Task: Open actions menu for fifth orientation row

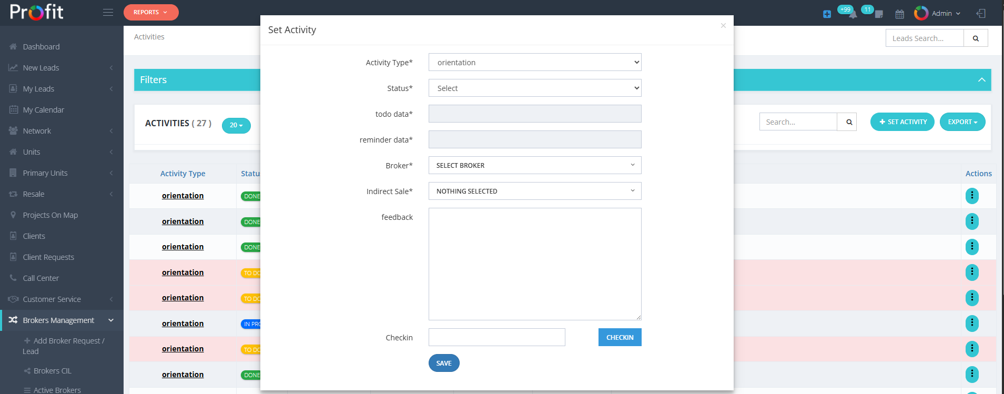Action: tap(972, 298)
